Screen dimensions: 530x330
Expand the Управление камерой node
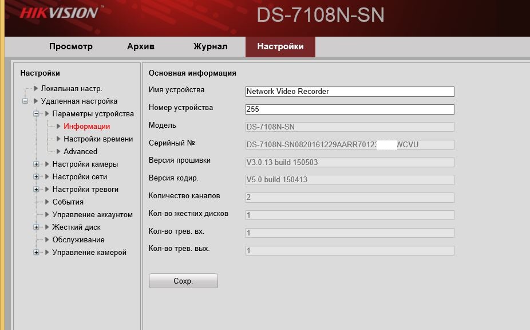(36, 253)
